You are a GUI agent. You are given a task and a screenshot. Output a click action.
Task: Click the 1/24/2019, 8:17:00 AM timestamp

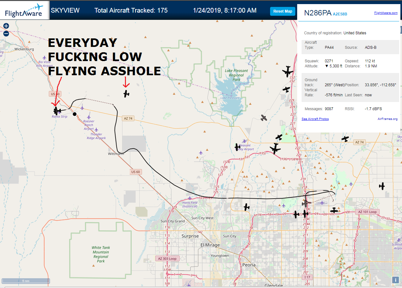[x=225, y=10]
